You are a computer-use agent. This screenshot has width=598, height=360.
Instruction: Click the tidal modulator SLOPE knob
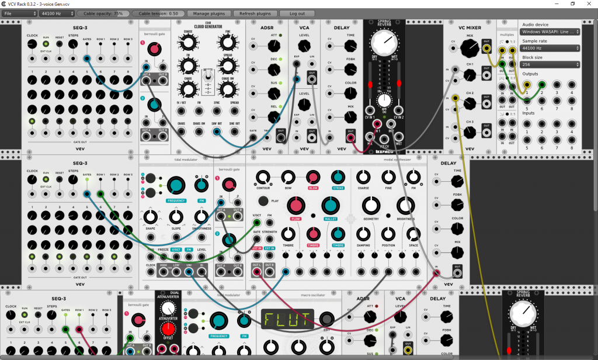point(176,217)
